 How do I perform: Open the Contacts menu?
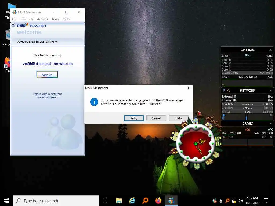27,19
